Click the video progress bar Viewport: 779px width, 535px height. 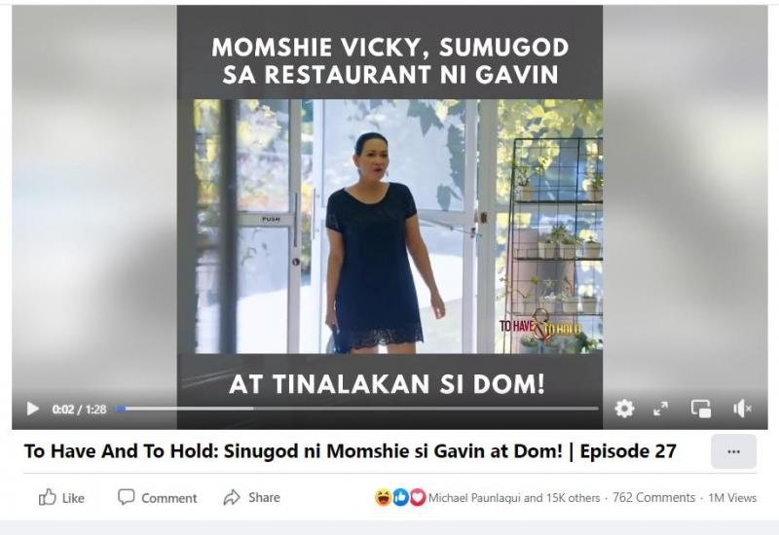356,409
